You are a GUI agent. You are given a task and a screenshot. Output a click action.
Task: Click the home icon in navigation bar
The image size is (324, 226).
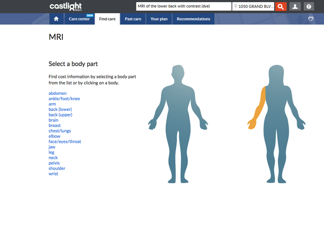click(x=56, y=19)
